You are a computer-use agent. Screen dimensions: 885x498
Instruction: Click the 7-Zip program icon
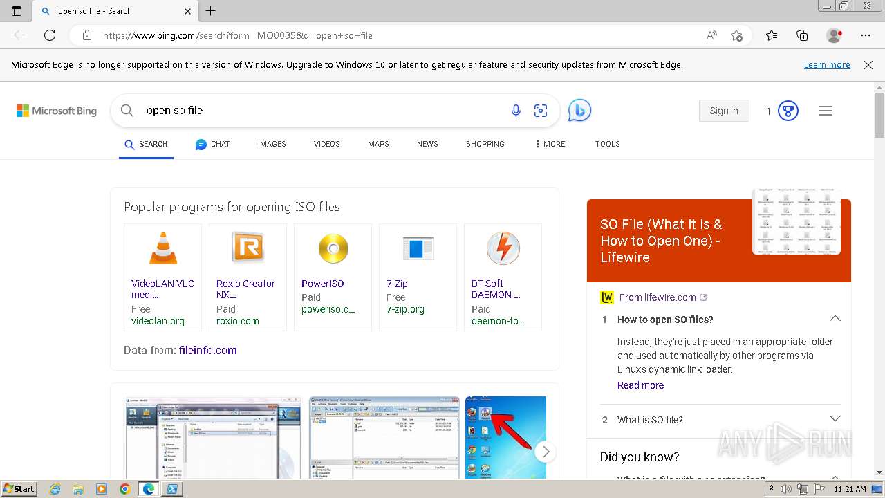coord(418,248)
